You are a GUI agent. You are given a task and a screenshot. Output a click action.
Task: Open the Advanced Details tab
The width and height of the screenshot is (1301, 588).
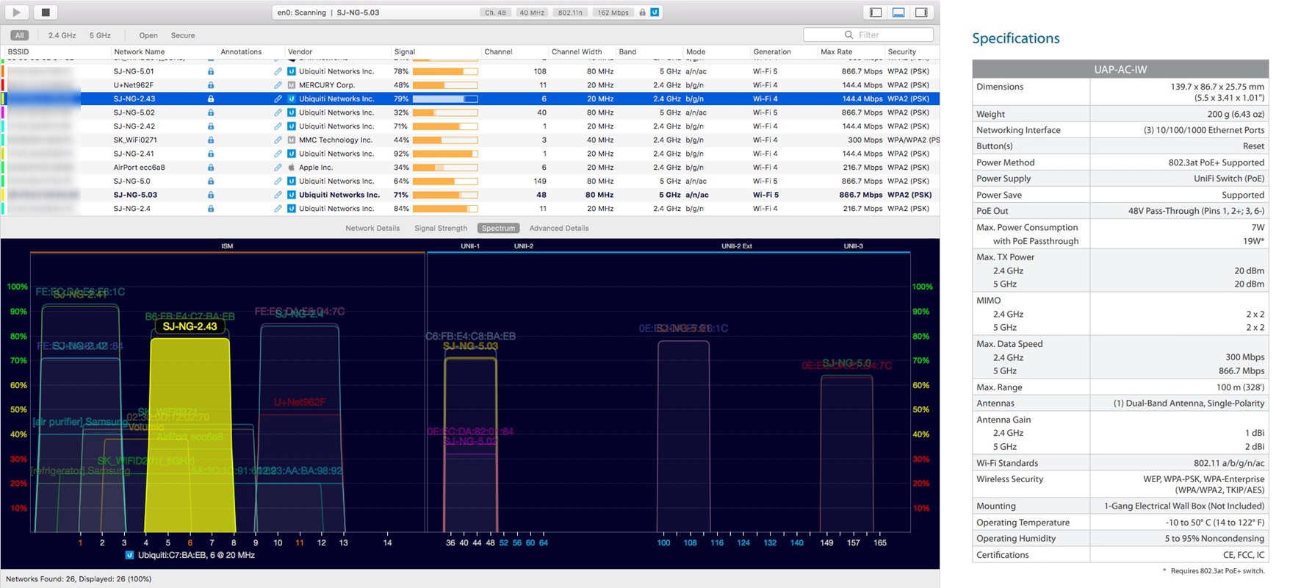point(559,228)
